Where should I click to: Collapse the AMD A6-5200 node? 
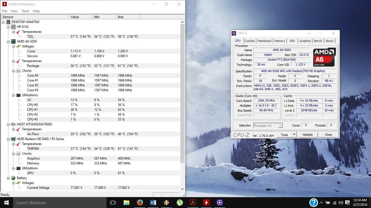pos(8,42)
